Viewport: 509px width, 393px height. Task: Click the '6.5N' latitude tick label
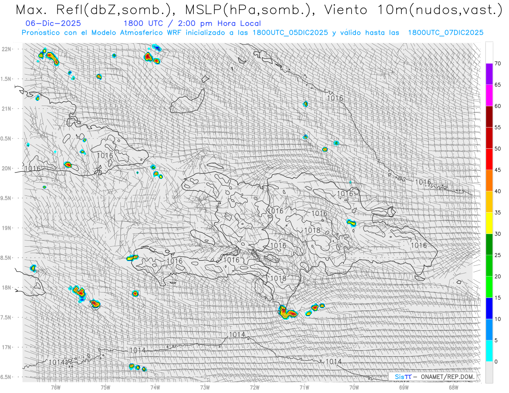[6, 377]
